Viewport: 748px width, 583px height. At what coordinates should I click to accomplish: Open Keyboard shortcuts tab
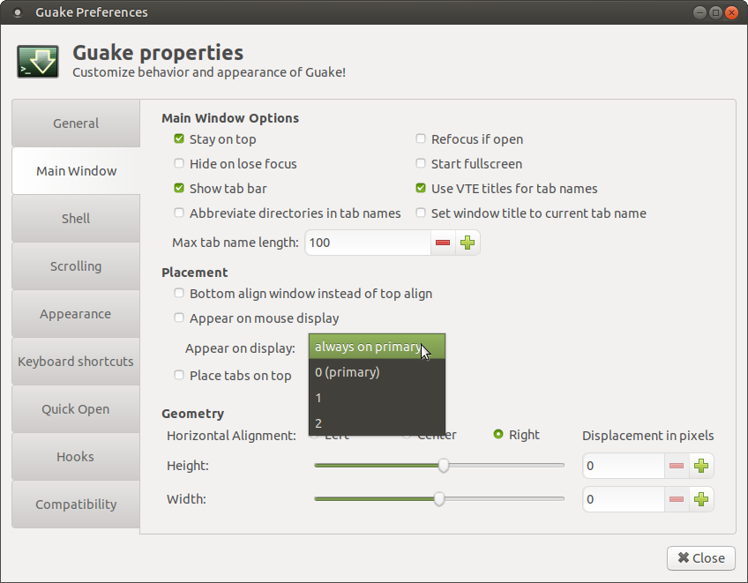[x=76, y=362]
